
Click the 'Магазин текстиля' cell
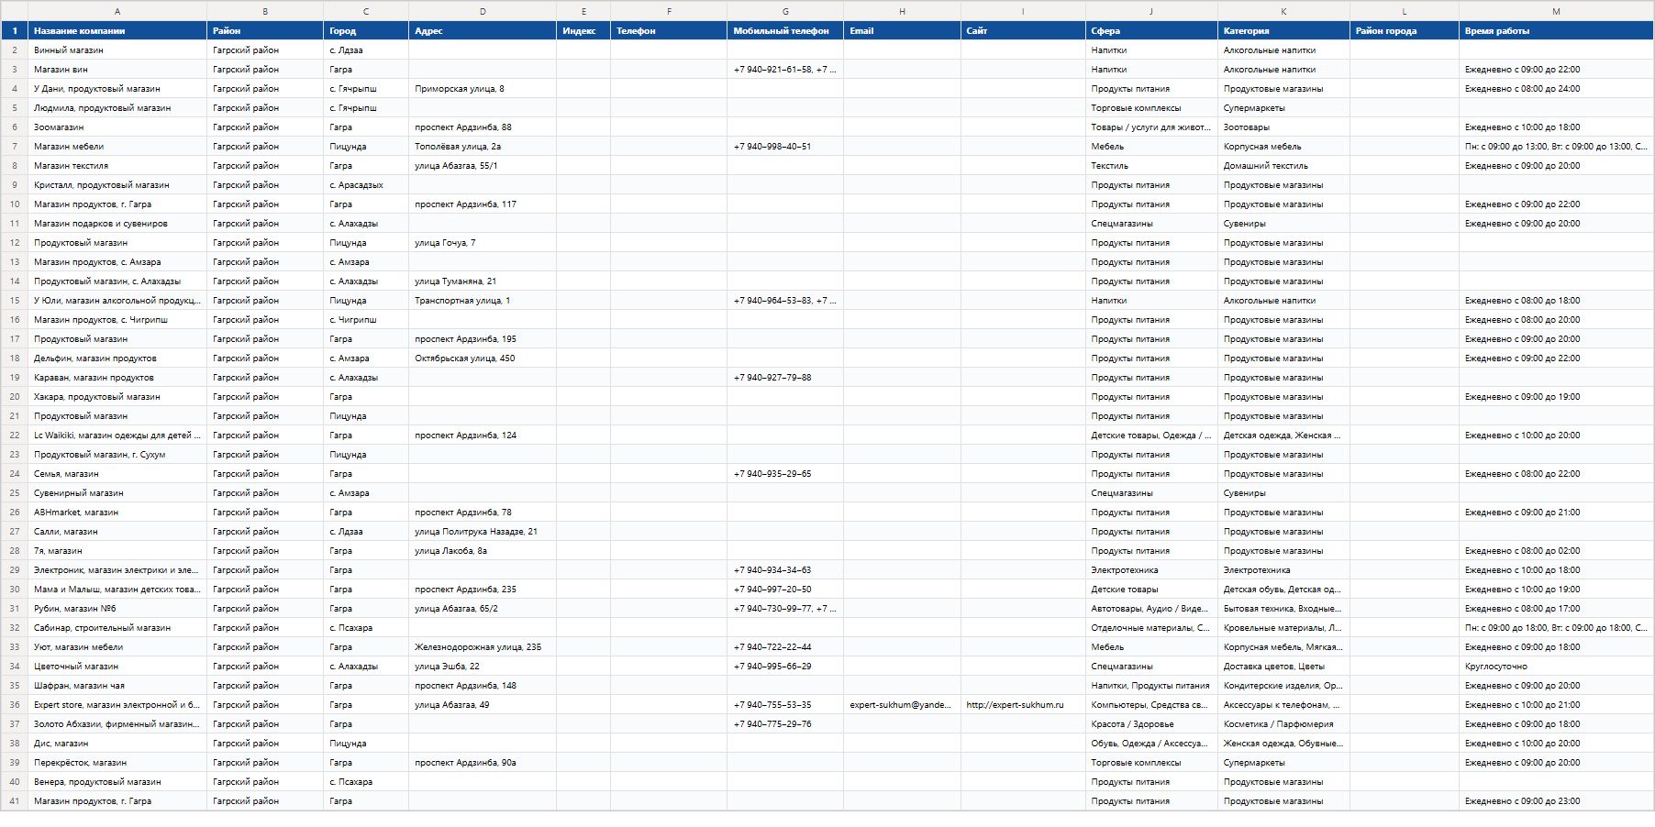pyautogui.click(x=117, y=166)
